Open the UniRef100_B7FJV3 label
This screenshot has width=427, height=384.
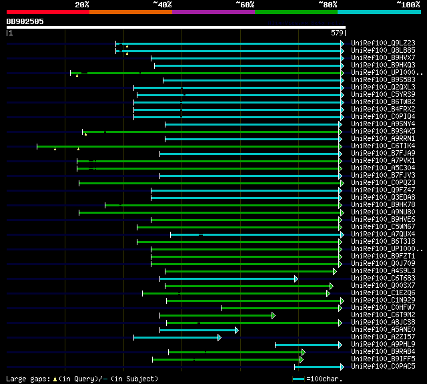(383, 176)
